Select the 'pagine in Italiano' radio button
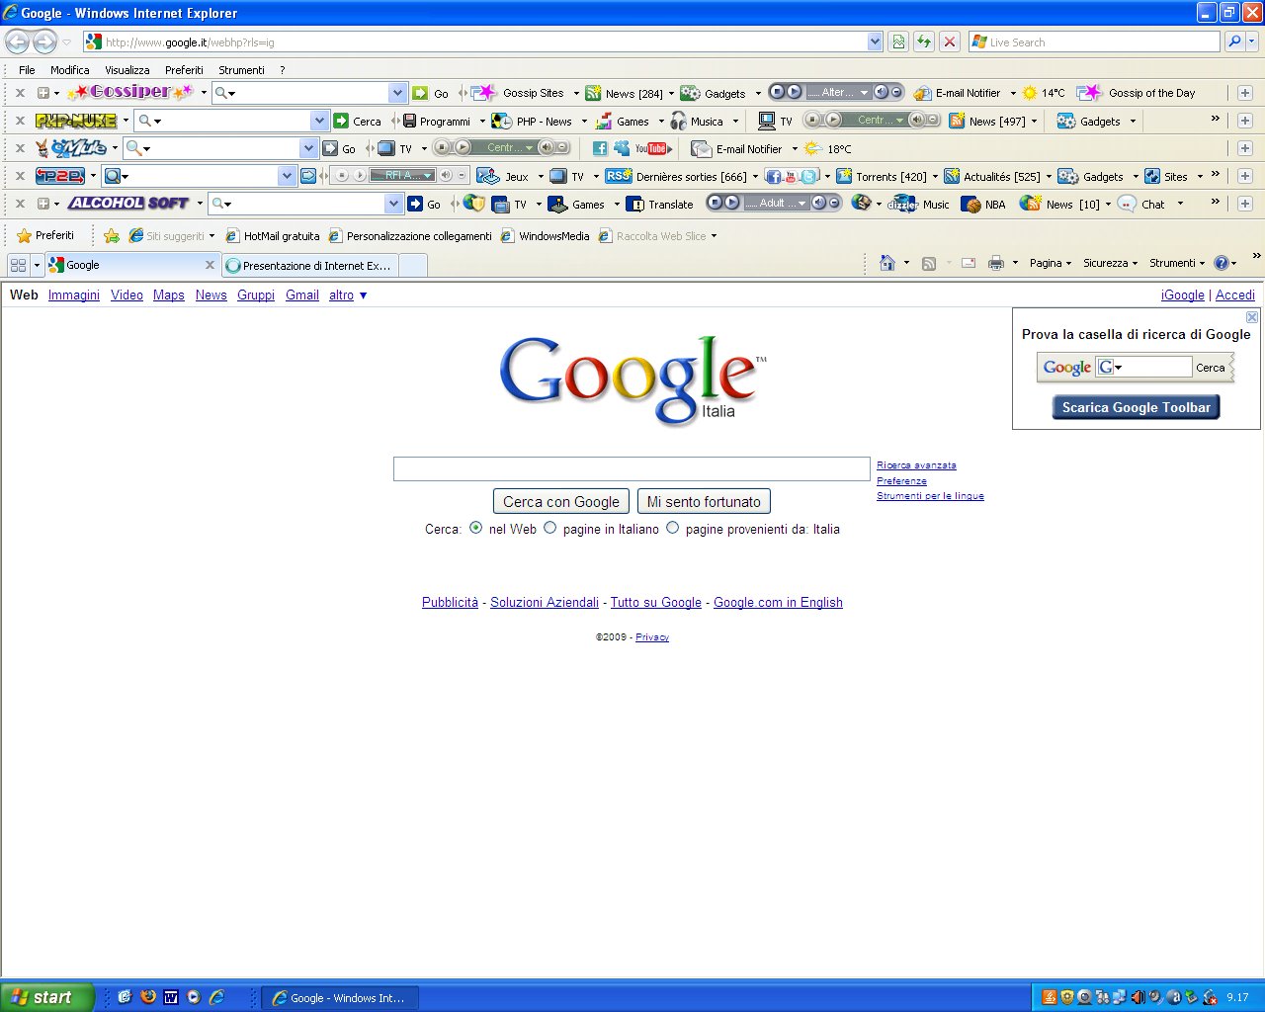 pos(550,528)
